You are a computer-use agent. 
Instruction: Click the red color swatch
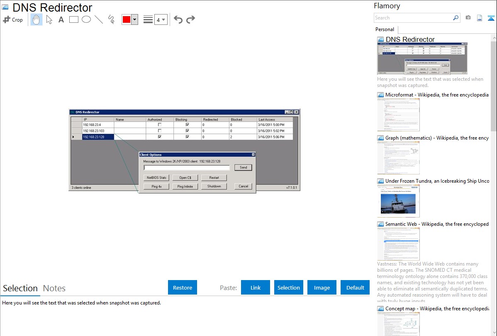click(127, 19)
